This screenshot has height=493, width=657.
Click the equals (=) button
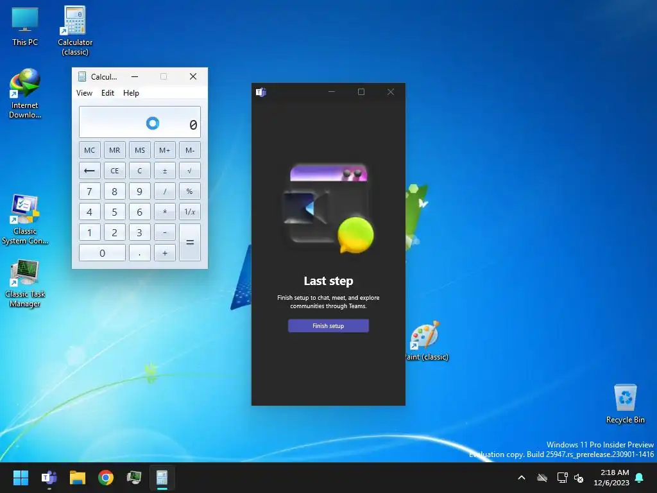tap(190, 242)
